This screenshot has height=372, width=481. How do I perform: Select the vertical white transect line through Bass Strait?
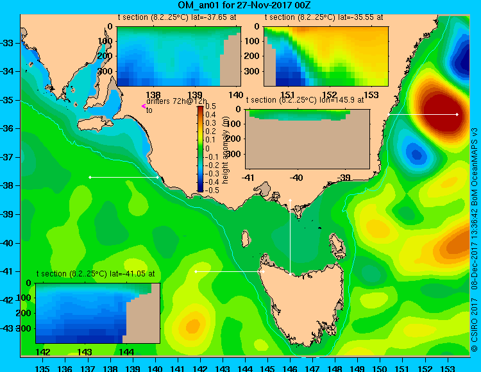tap(290, 237)
